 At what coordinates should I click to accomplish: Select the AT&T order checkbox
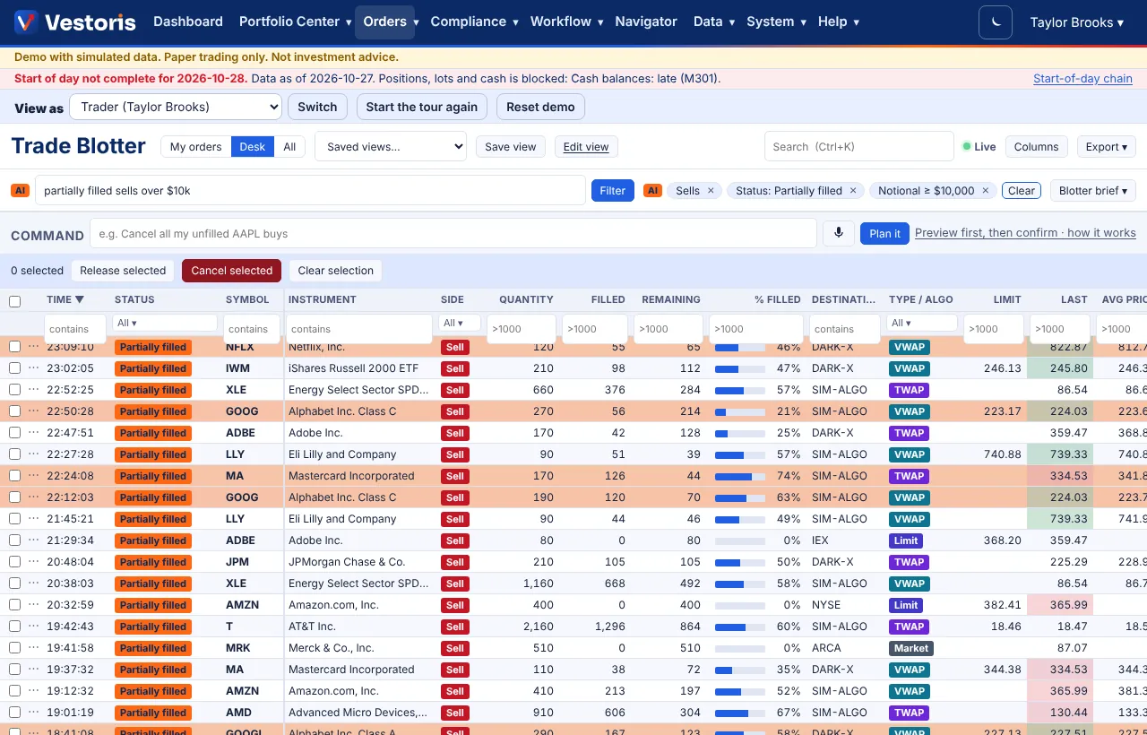point(14,627)
